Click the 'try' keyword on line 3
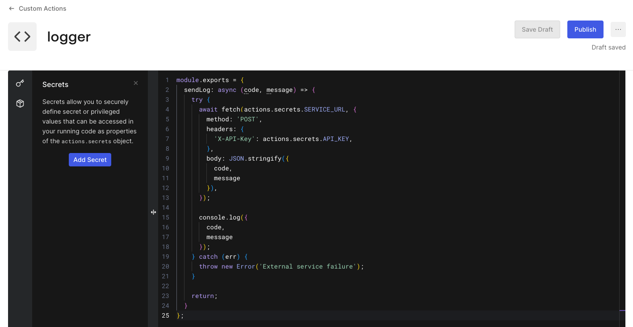This screenshot has height=327, width=633. click(197, 100)
